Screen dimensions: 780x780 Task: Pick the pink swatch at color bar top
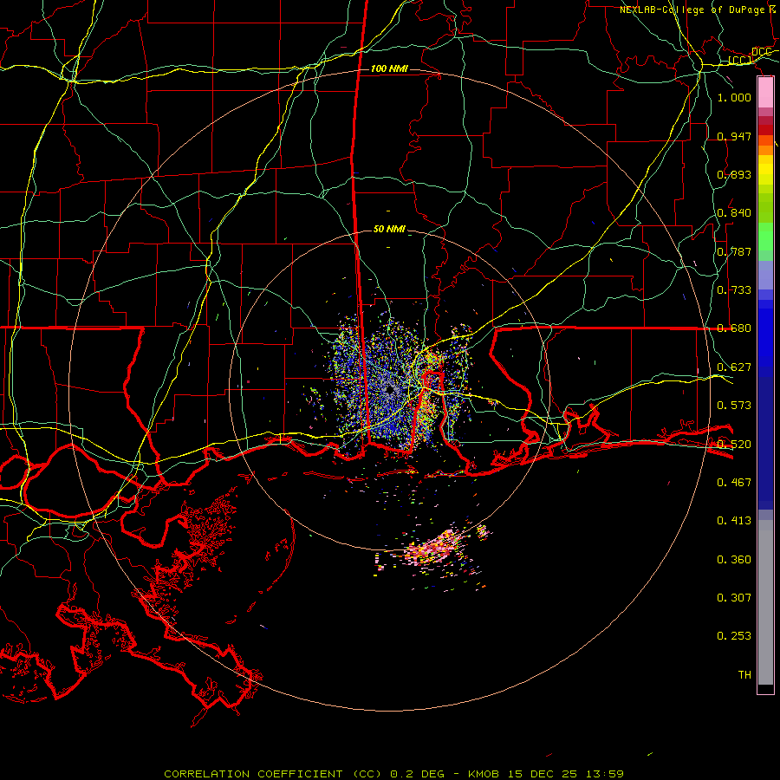765,93
